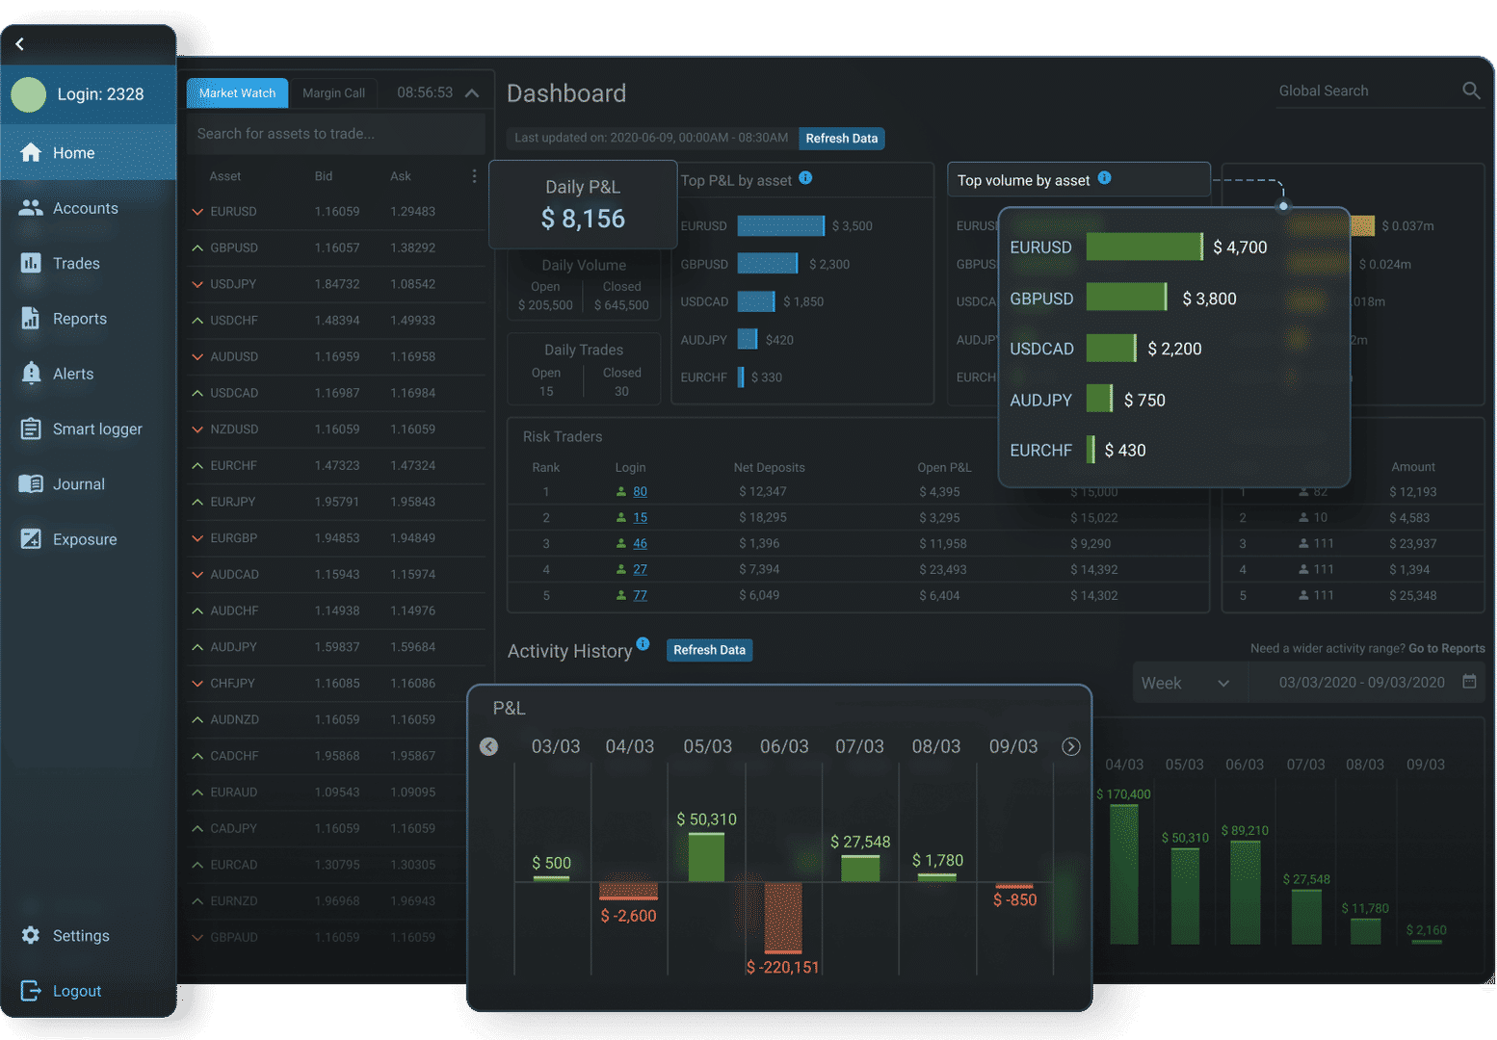Click the Journal book icon

31,484
